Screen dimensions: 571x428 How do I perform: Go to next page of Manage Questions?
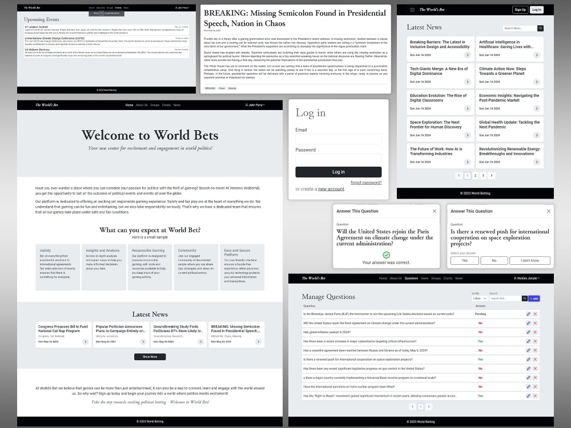point(429,406)
